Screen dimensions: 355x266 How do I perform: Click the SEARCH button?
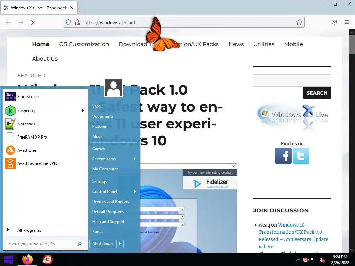pyautogui.click(x=317, y=93)
